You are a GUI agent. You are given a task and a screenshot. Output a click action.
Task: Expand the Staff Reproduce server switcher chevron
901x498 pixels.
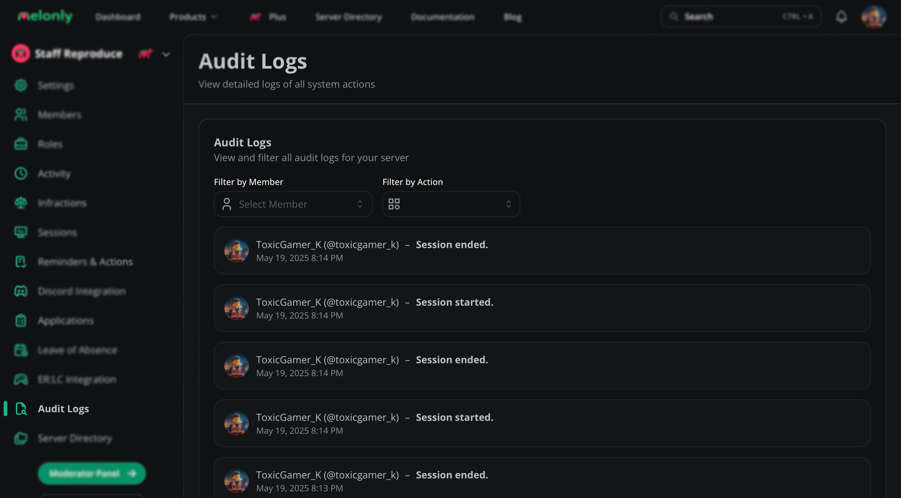[x=166, y=54]
